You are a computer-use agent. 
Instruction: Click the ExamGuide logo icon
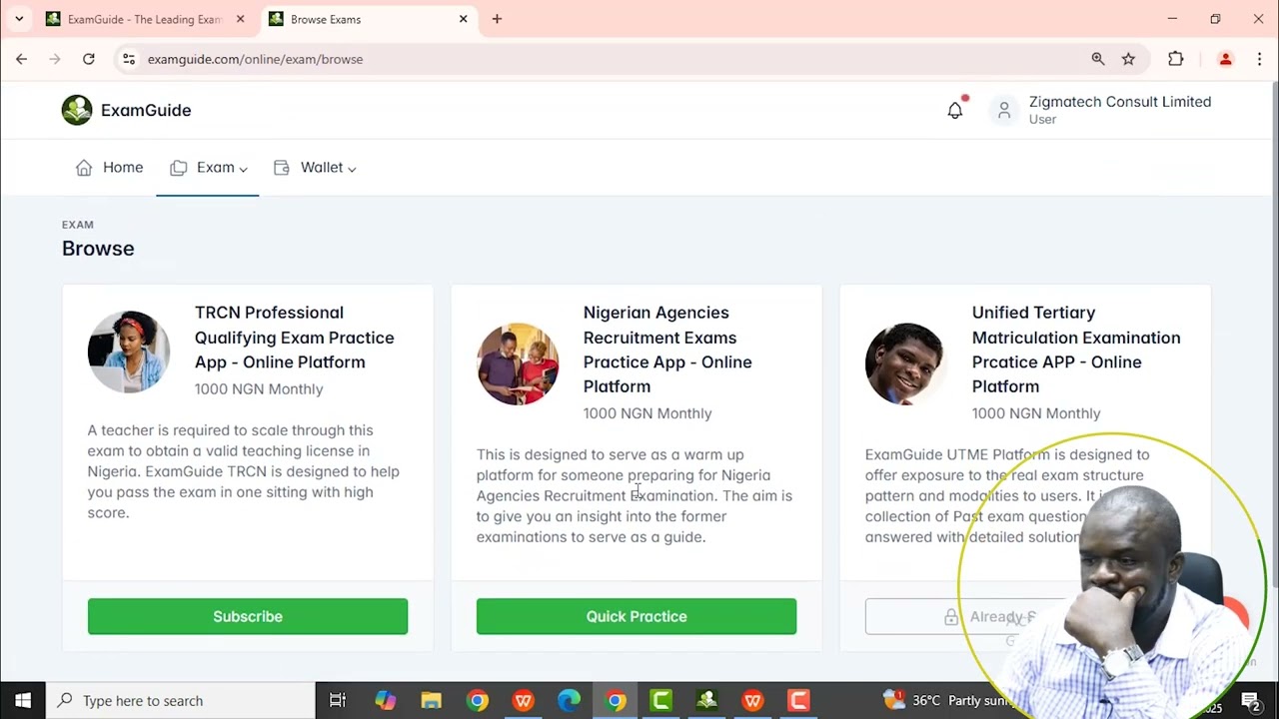click(77, 110)
